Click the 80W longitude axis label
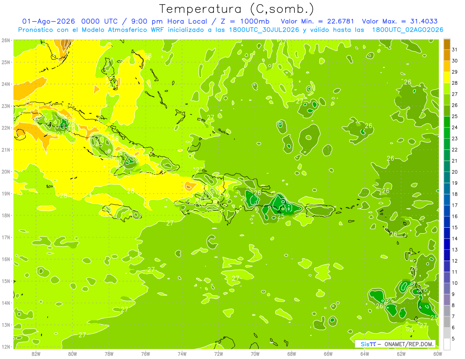The image size is (465, 359). [x=72, y=354]
